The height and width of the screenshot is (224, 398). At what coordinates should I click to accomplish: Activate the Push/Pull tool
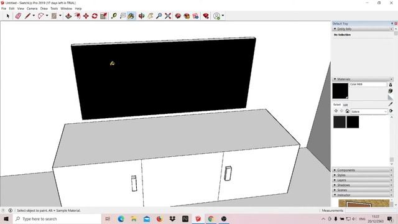(68, 16)
